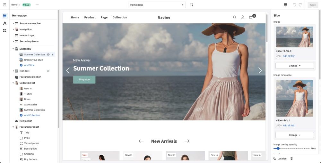The height and width of the screenshot is (163, 321).
Task: Hide the Summer Collection slide via eye icon
Action: click(48, 54)
